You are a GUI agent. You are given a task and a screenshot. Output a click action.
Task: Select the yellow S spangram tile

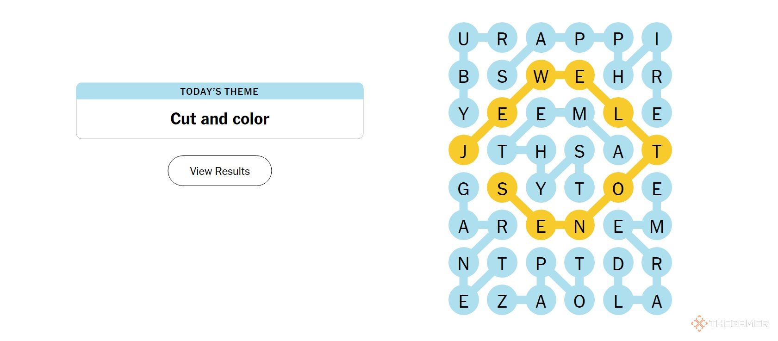pos(502,188)
